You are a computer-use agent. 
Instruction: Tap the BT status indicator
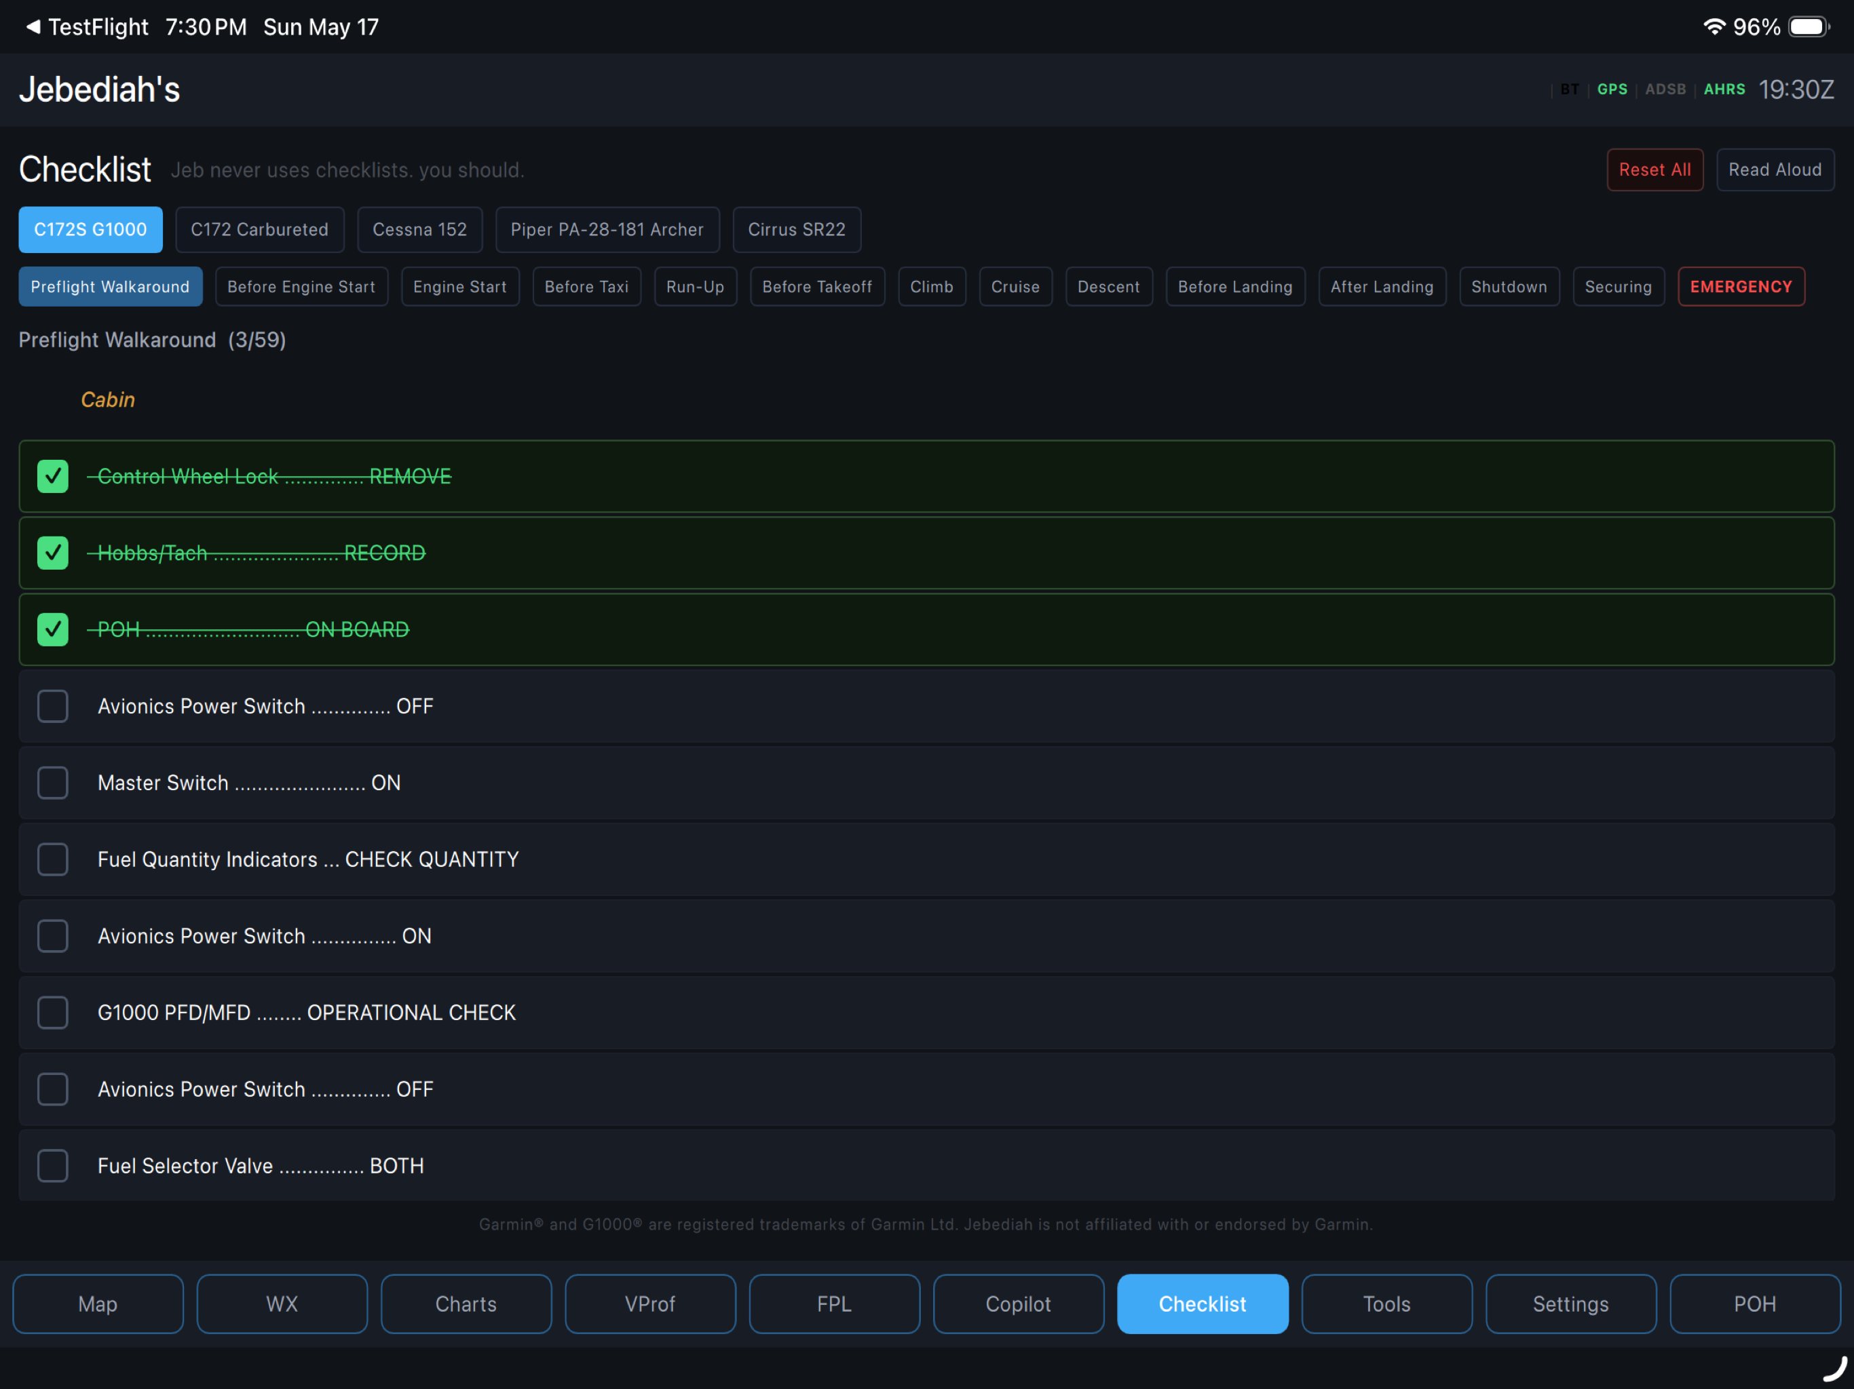1570,90
